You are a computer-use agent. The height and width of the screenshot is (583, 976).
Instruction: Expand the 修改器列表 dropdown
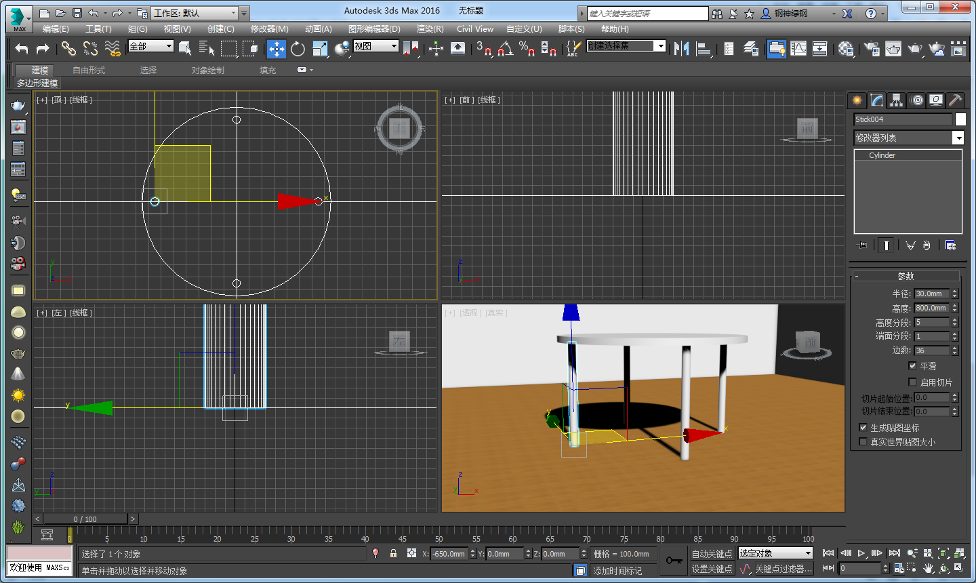(957, 138)
